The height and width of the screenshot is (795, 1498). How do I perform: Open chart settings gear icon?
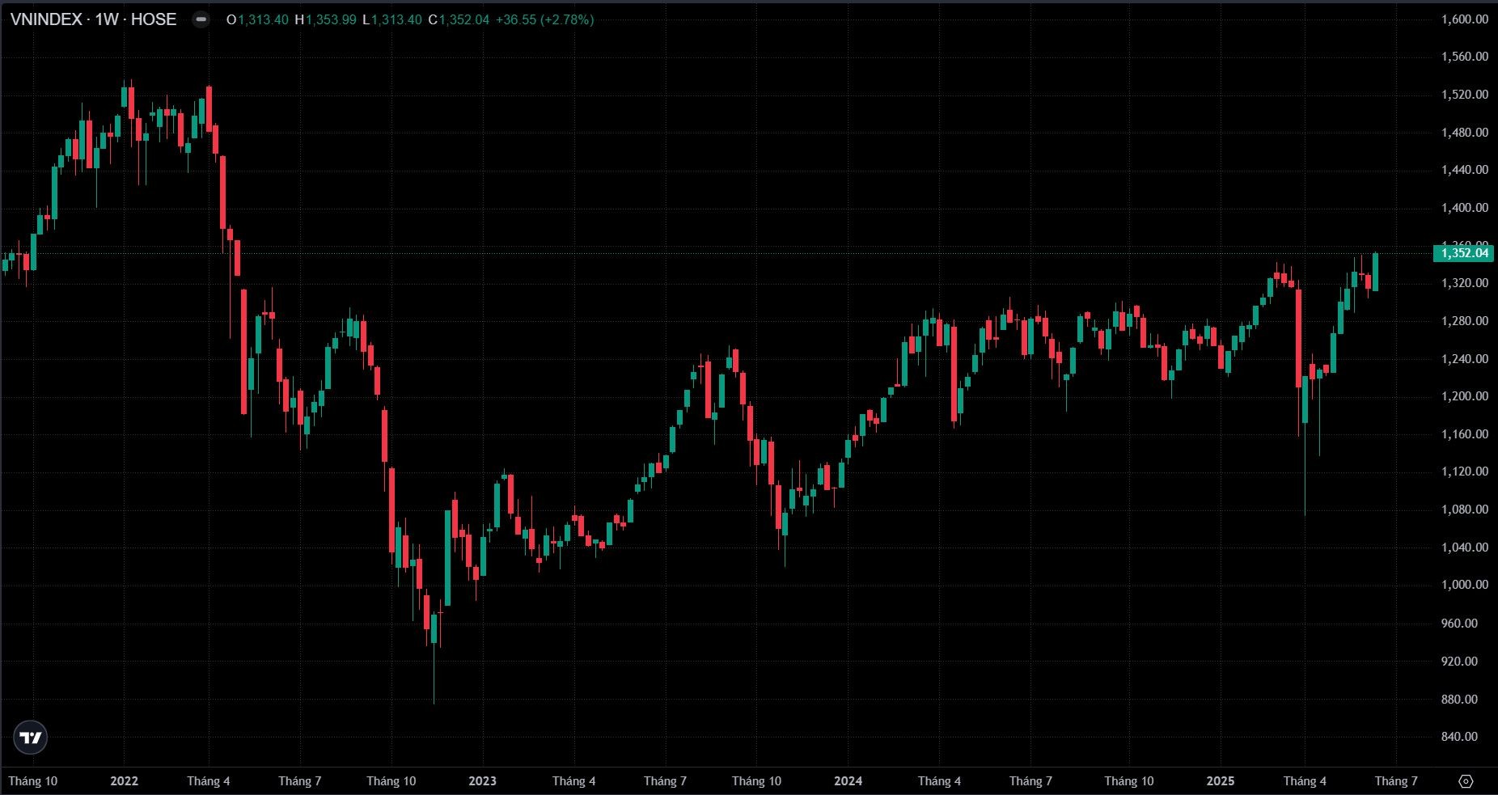point(1466,781)
